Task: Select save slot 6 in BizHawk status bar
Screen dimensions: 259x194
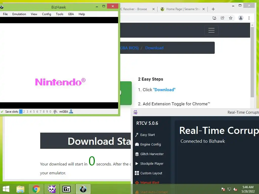Action: tap(37, 111)
